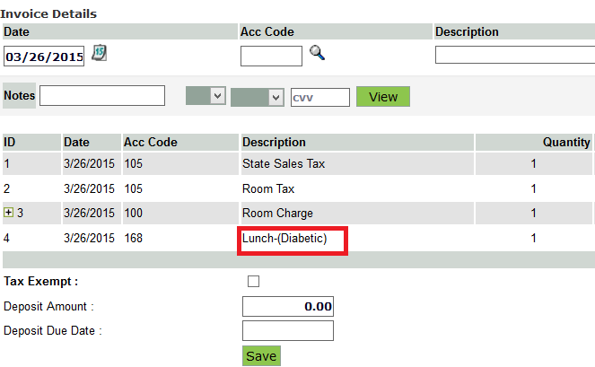
Task: Click the Acc Code table column header
Action: (x=150, y=142)
